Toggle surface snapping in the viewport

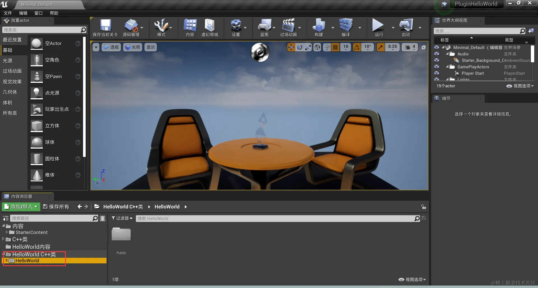327,47
